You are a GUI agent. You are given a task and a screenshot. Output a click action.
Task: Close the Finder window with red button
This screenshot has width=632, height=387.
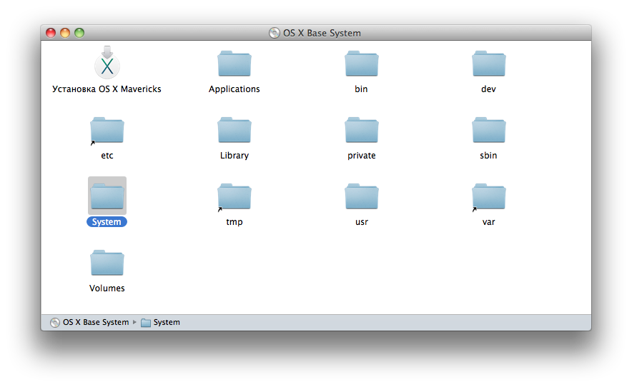[x=51, y=33]
